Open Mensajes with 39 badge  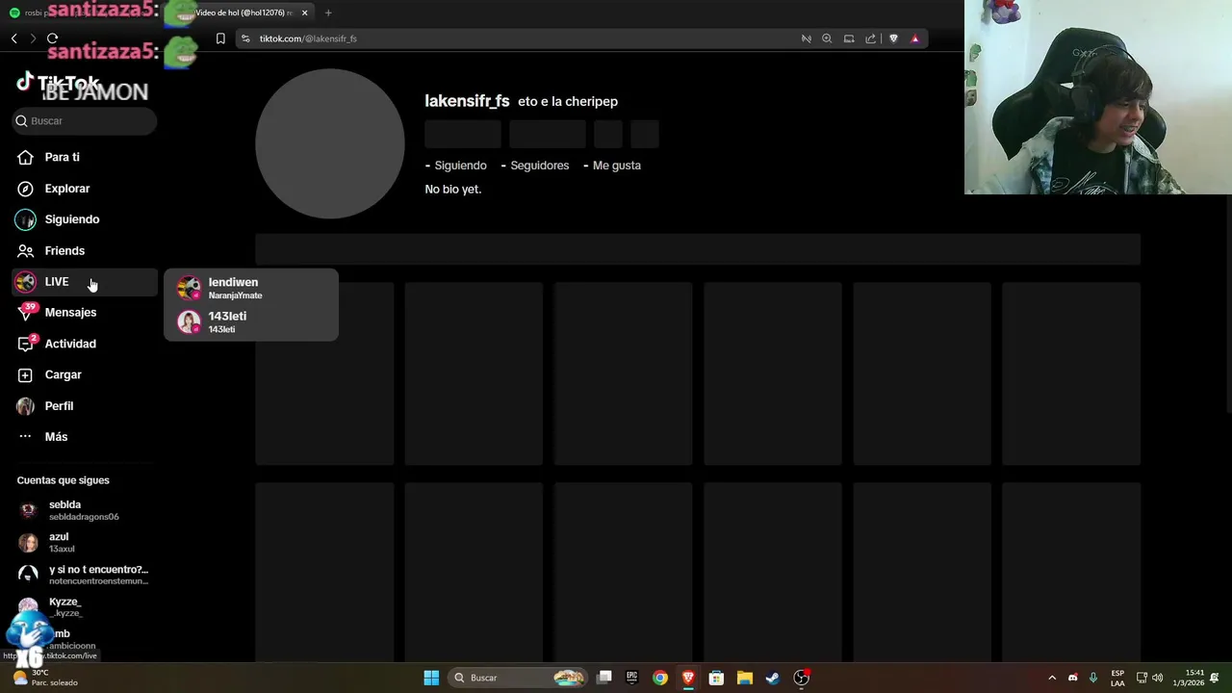85,313
